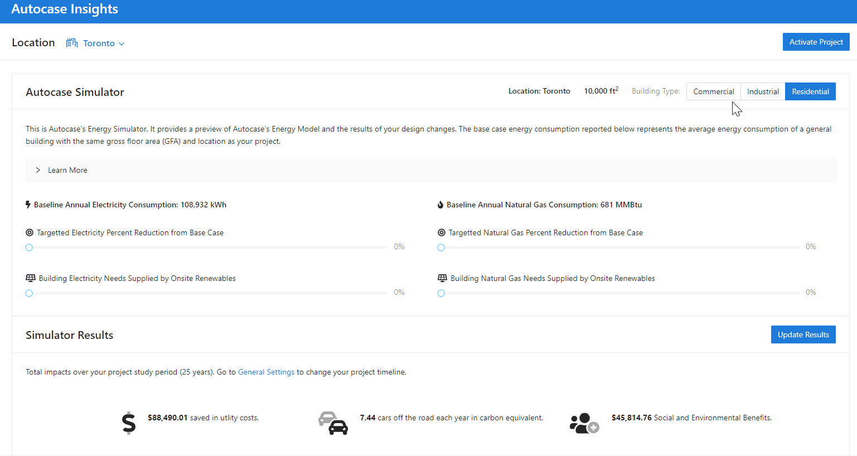Click the 'Simulator Results' heading
The height and width of the screenshot is (456, 857).
click(x=70, y=335)
